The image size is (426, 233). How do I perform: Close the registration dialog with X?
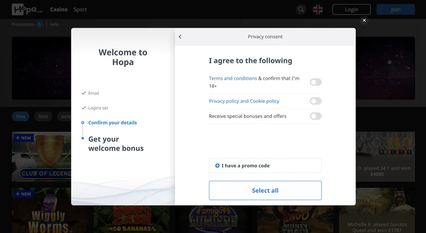pos(364,20)
